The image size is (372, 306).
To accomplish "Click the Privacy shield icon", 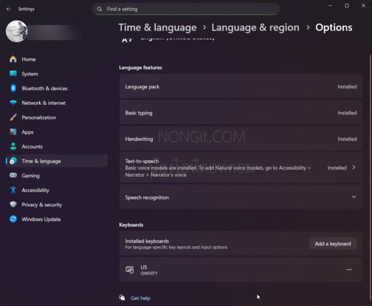I will click(x=13, y=205).
